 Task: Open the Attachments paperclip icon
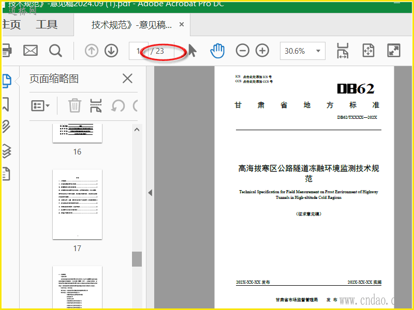point(6,127)
